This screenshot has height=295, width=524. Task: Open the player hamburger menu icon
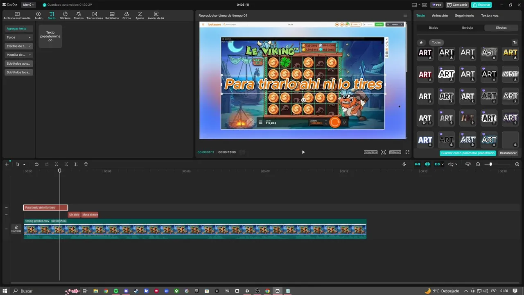tap(405, 16)
